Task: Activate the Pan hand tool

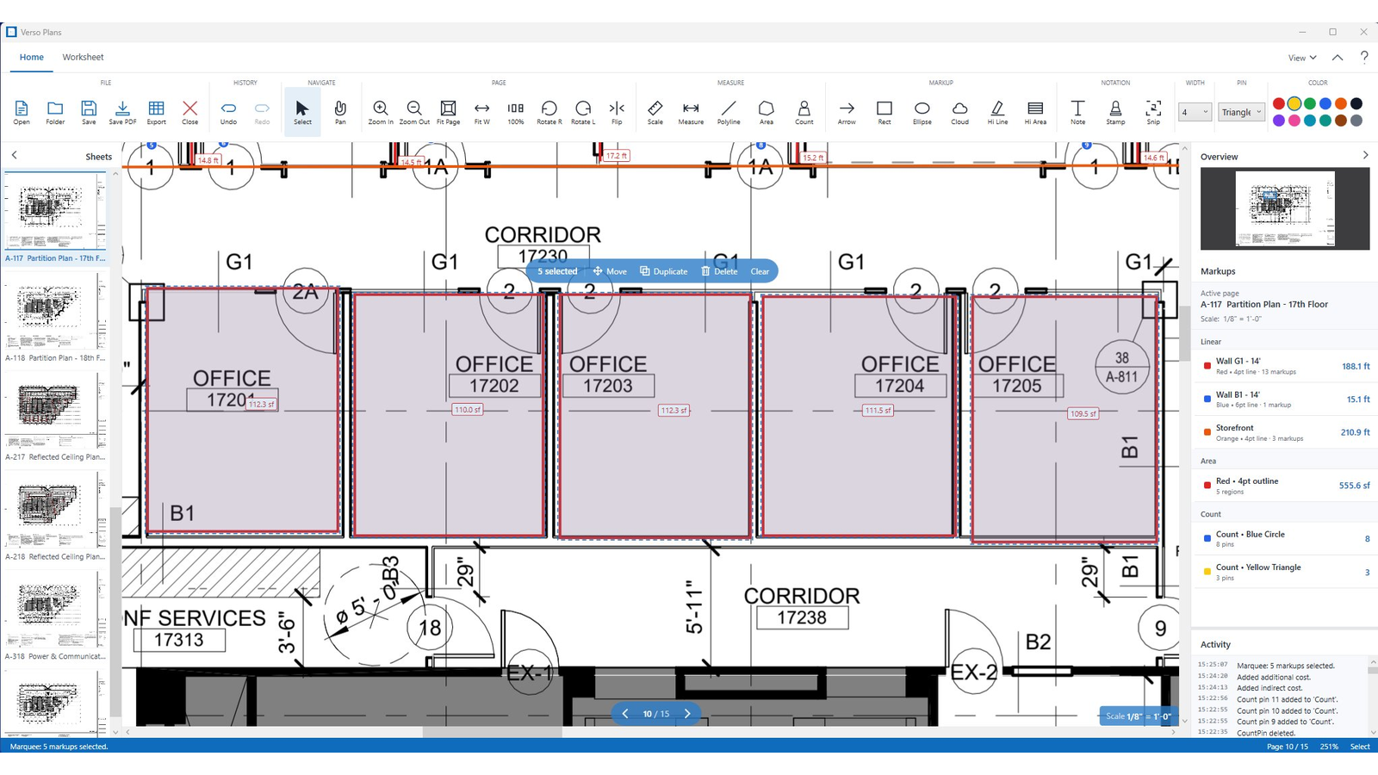Action: pos(340,112)
